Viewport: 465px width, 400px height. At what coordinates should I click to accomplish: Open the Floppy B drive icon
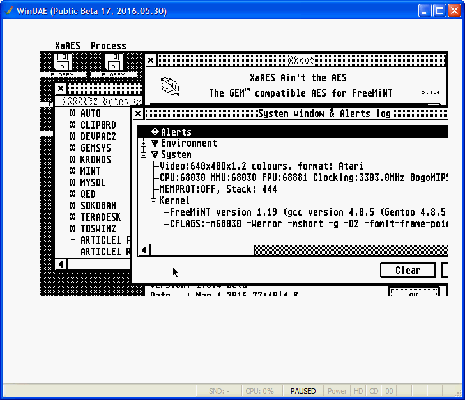(114, 63)
